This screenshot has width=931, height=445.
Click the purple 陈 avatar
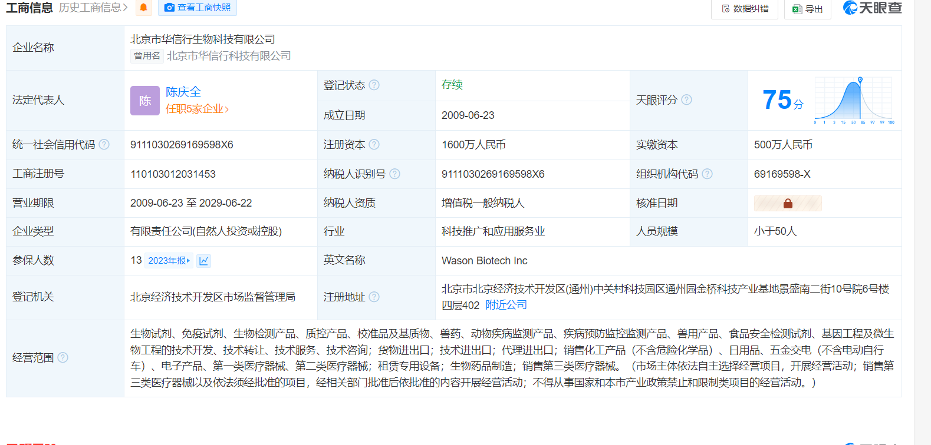tap(145, 101)
